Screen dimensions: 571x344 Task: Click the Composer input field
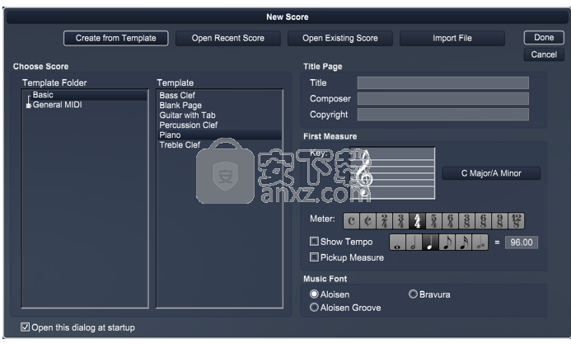(442, 98)
